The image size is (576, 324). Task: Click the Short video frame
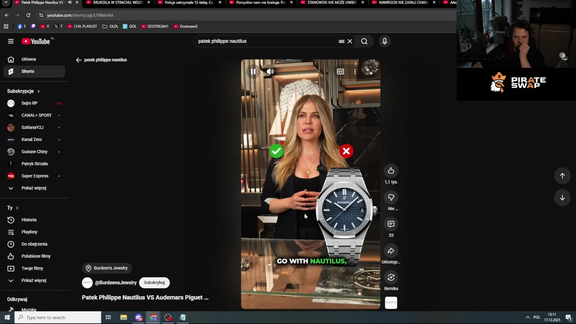[x=310, y=184]
